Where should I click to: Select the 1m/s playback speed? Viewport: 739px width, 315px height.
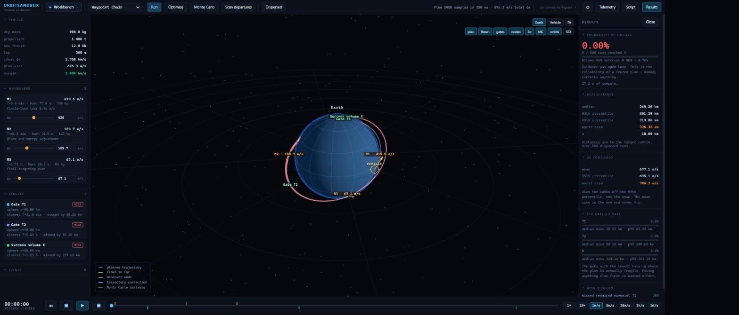(x=596, y=306)
